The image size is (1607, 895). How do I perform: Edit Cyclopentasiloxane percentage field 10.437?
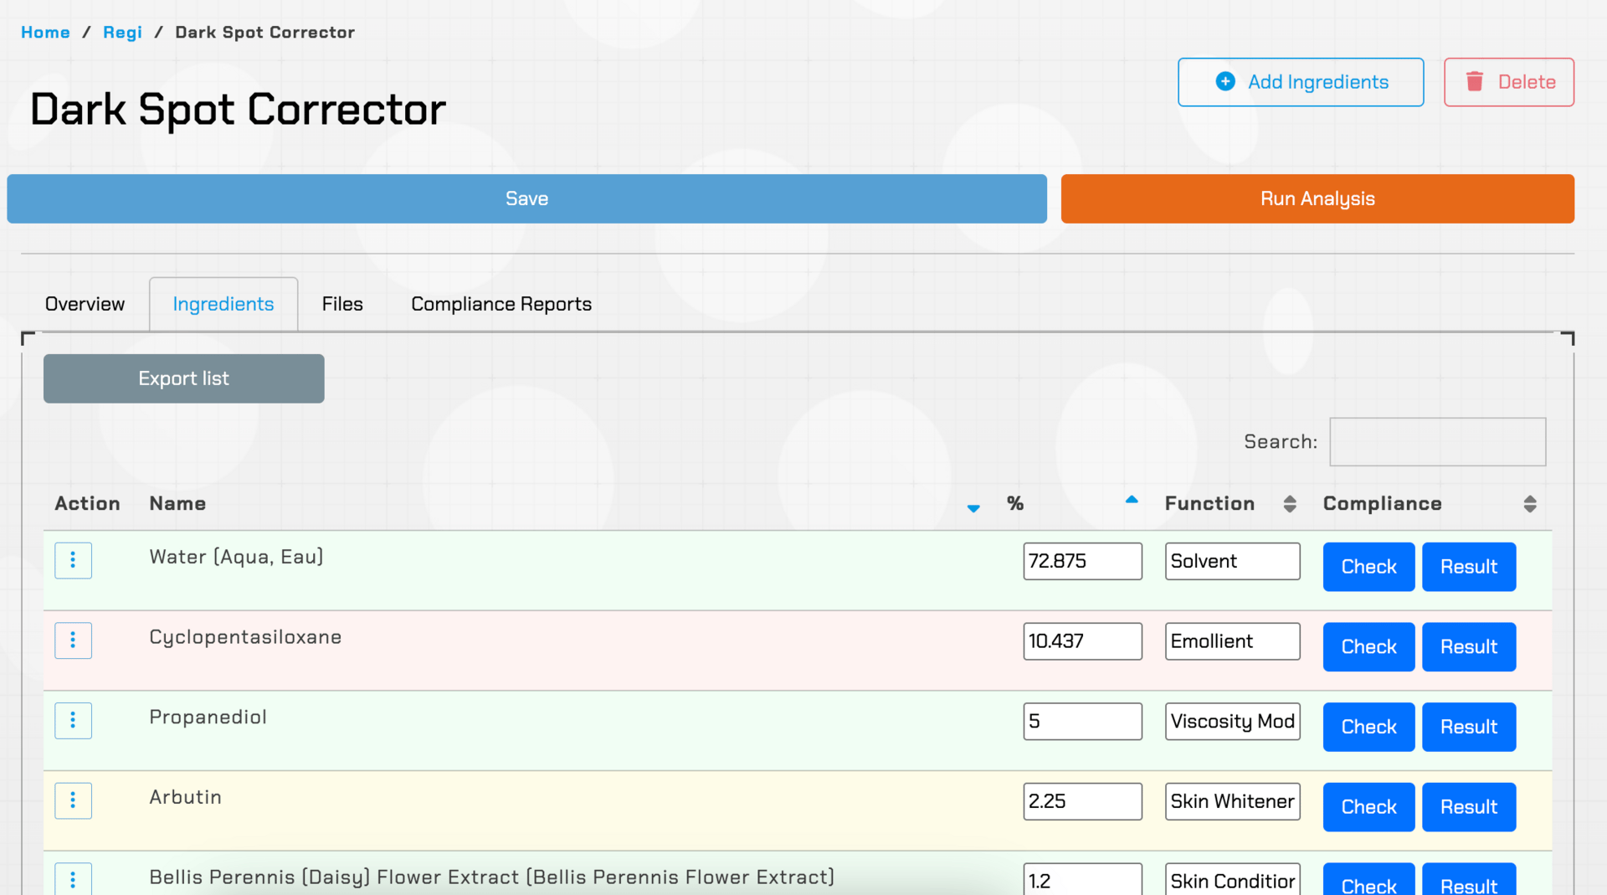(1082, 641)
